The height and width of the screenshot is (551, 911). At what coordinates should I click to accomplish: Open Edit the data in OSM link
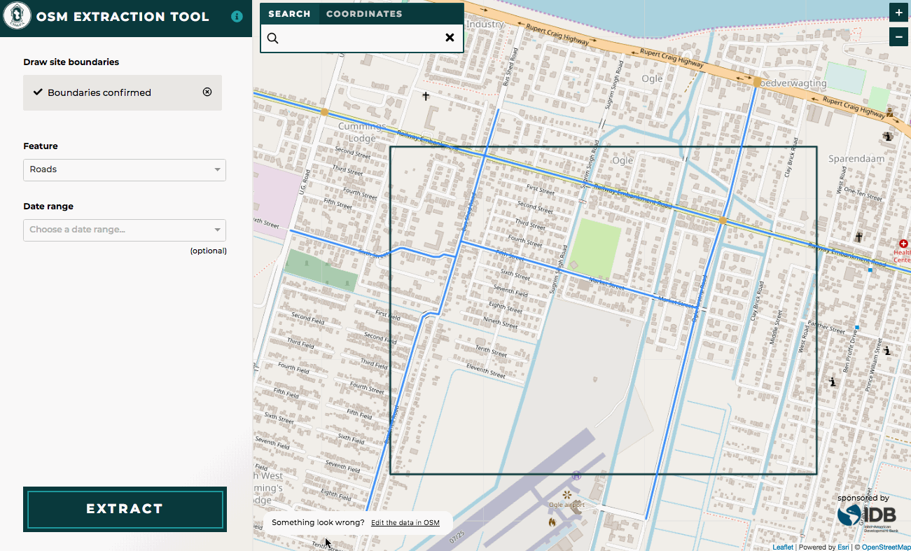[x=405, y=523]
